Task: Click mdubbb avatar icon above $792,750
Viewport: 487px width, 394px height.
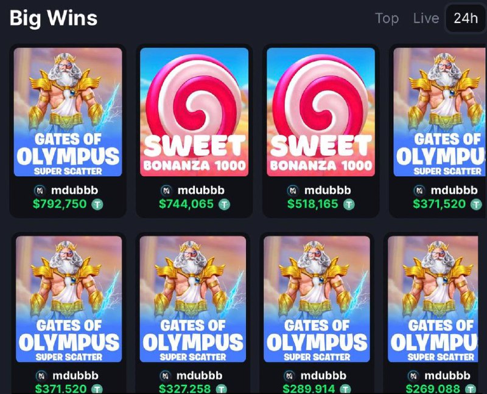Action: pyautogui.click(x=40, y=190)
